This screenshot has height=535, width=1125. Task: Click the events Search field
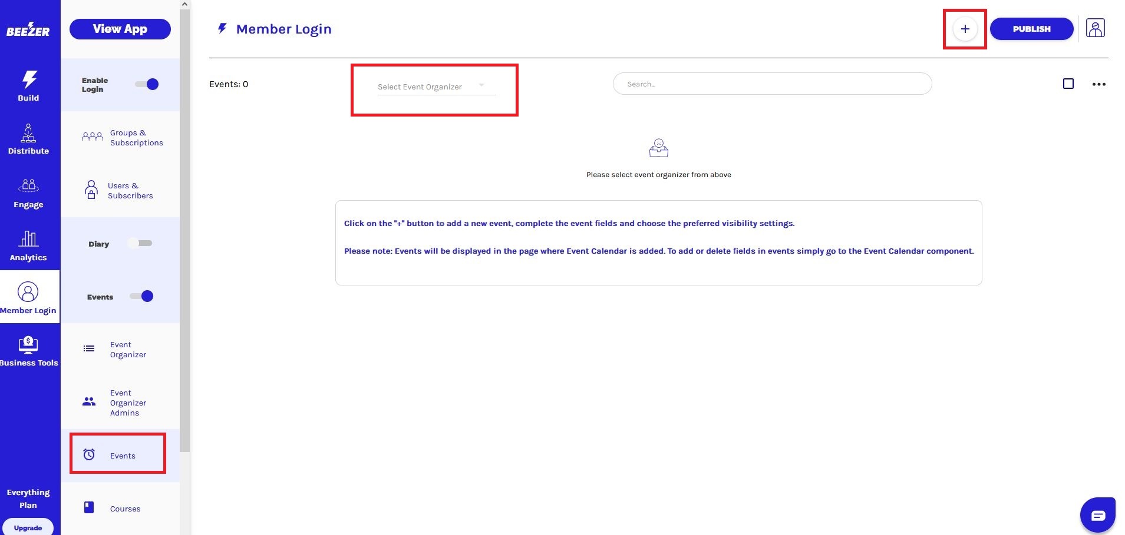pyautogui.click(x=772, y=84)
